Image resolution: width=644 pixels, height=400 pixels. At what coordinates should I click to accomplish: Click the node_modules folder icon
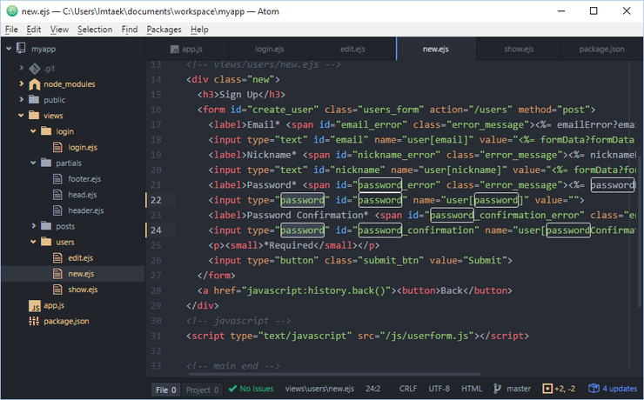35,84
